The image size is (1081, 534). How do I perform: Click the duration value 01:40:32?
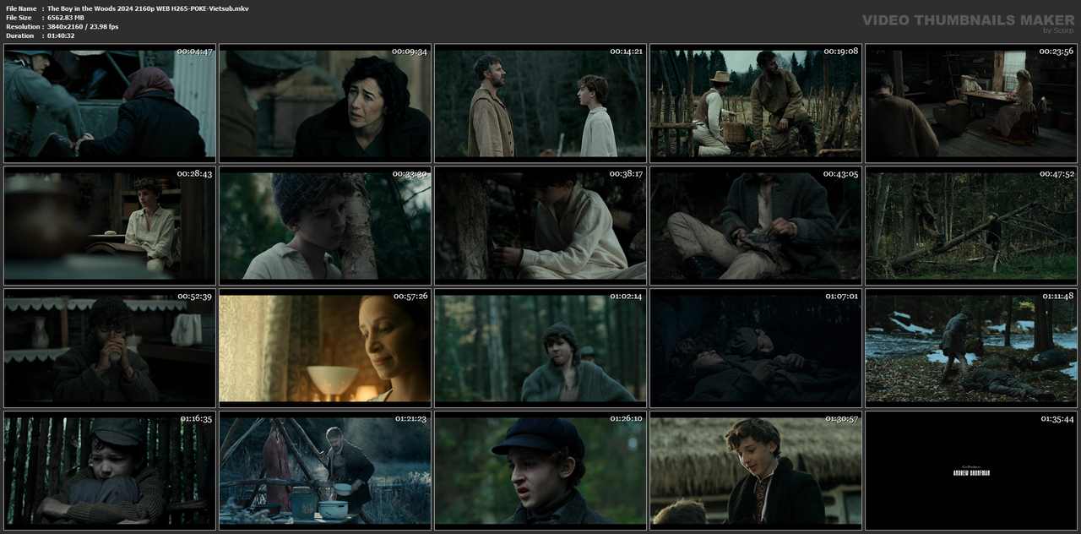pyautogui.click(x=61, y=36)
